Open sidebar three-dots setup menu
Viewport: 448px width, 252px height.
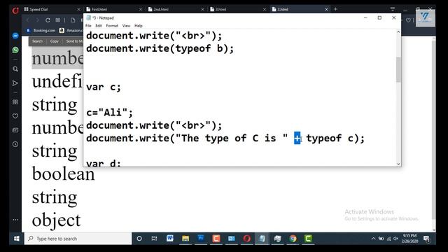(15, 220)
